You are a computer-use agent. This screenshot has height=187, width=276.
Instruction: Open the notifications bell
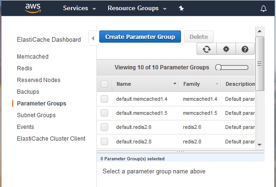tap(263, 8)
